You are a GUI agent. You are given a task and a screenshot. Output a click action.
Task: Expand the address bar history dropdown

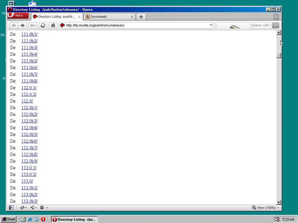pos(211,25)
